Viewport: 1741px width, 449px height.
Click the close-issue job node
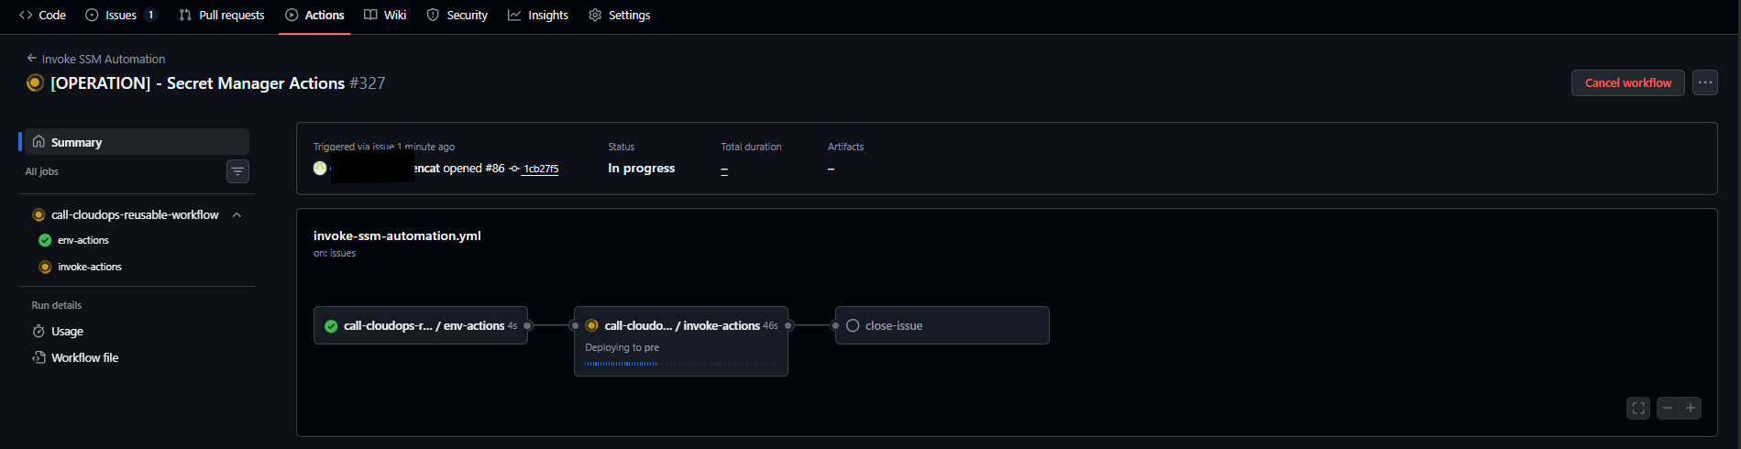(942, 325)
